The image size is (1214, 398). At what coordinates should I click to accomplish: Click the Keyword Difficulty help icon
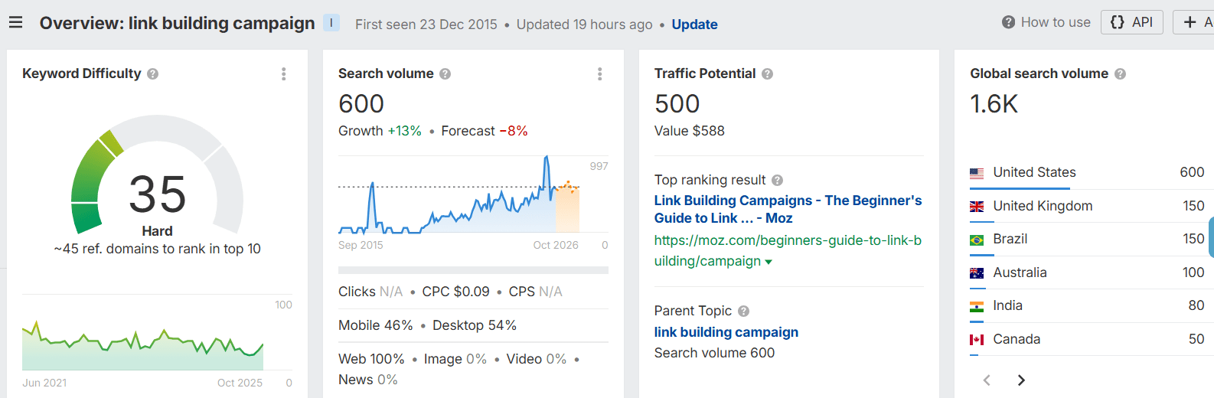153,74
